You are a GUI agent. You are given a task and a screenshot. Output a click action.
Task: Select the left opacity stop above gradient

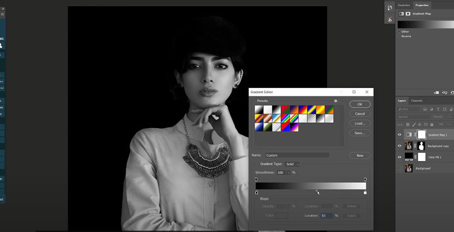pyautogui.click(x=256, y=179)
